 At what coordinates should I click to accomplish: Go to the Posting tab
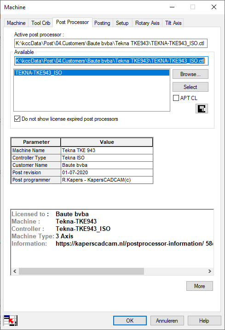point(102,23)
